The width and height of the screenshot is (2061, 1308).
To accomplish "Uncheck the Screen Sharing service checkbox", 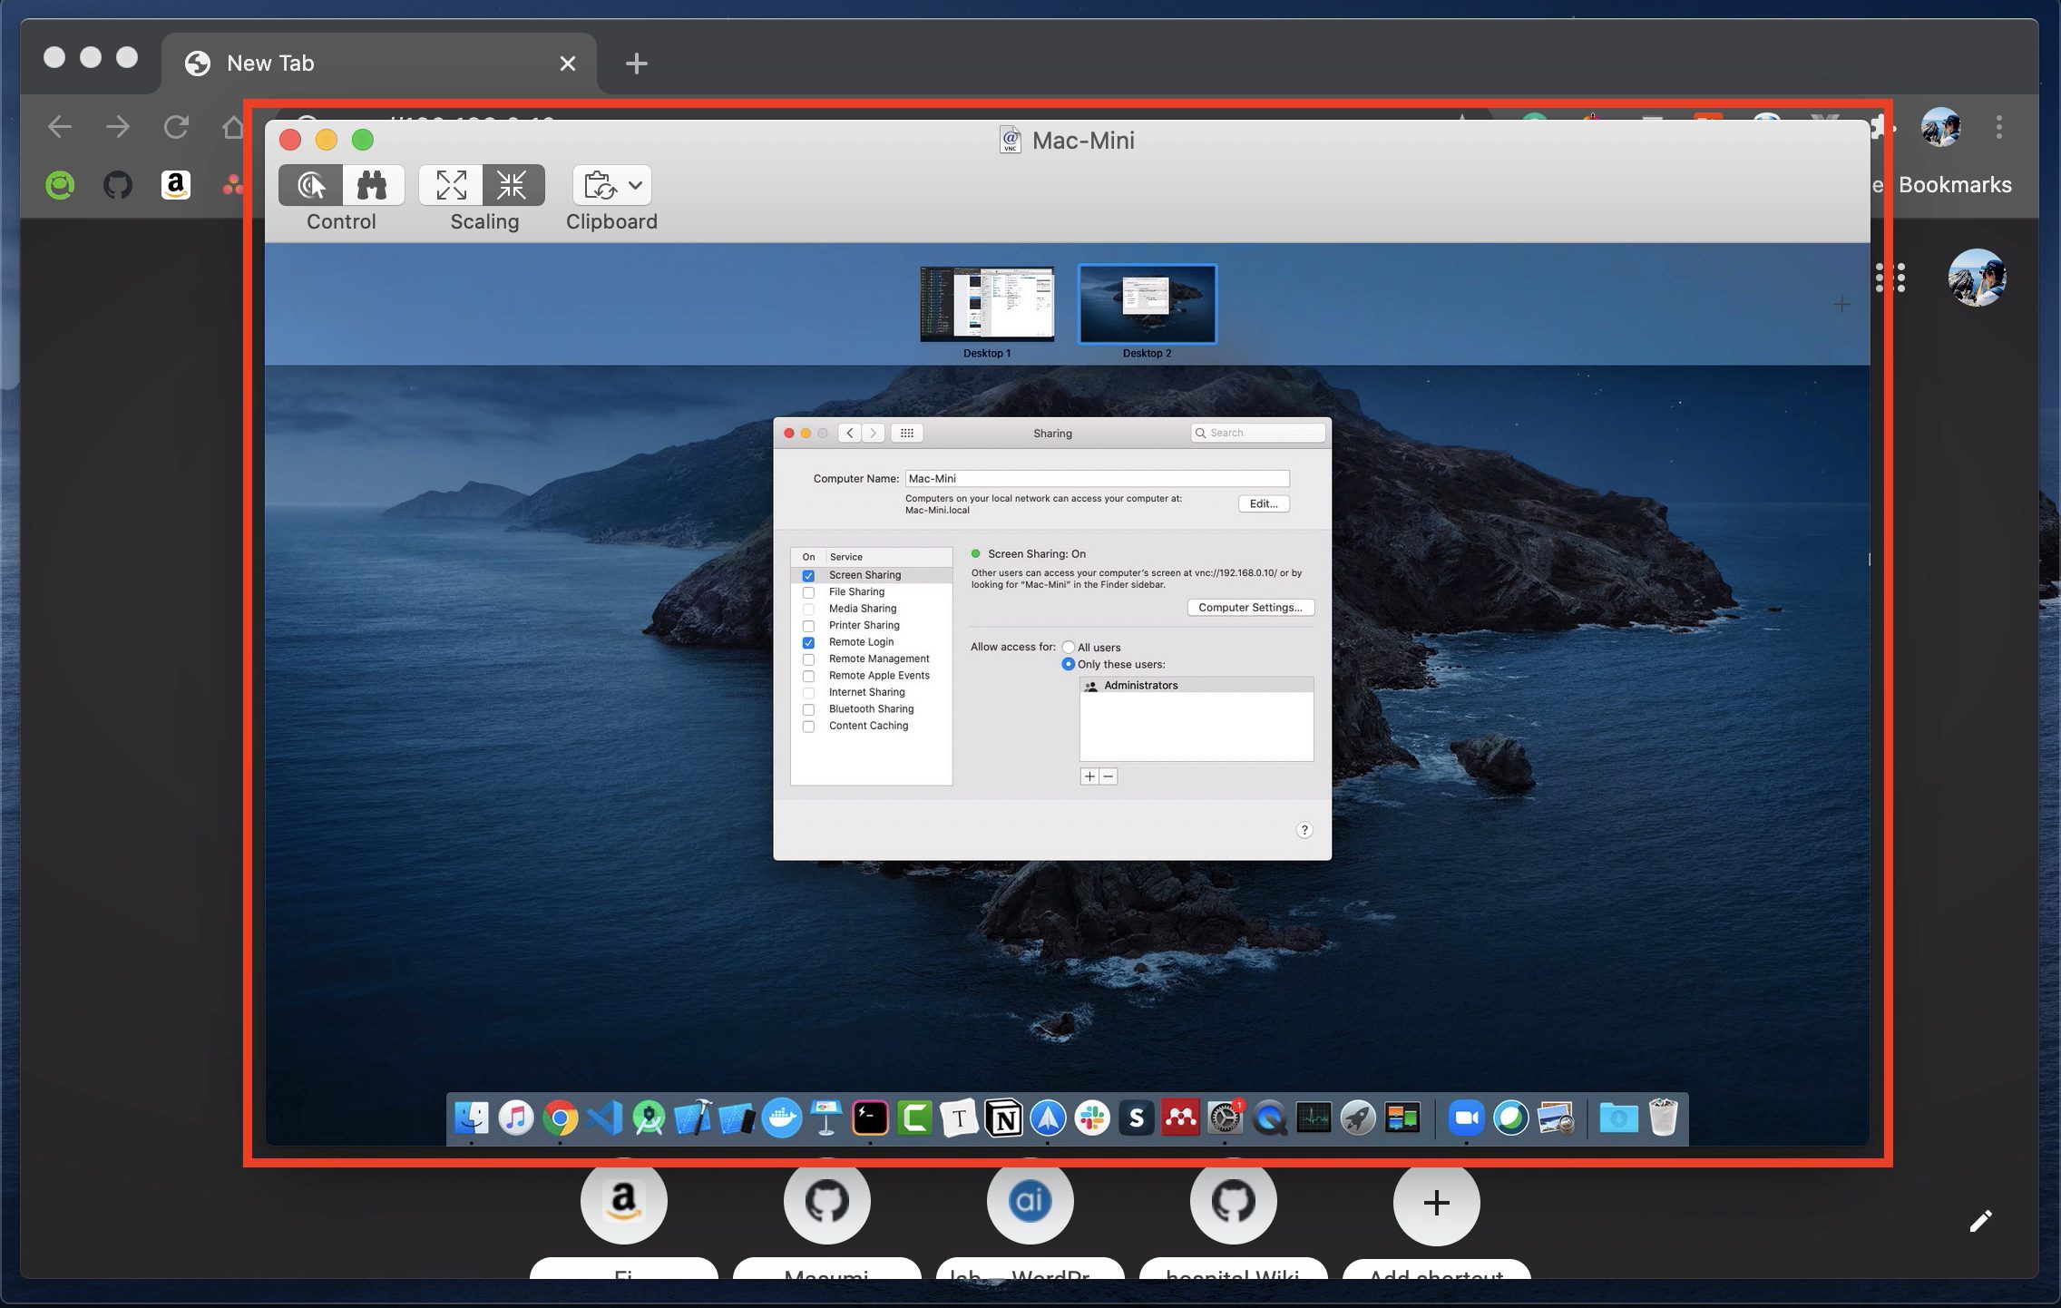I will [x=808, y=576].
